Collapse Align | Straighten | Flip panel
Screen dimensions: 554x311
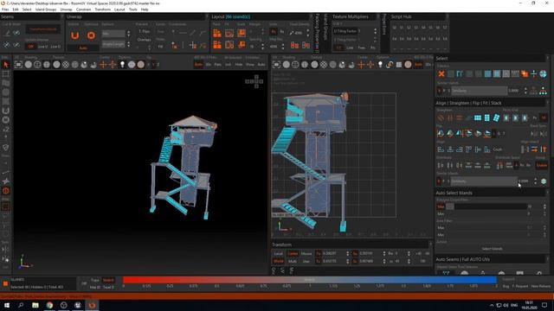tap(548, 103)
